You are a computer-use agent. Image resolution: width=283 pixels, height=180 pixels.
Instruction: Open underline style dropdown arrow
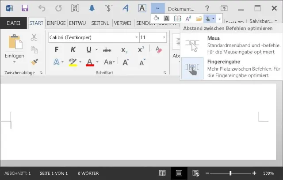click(x=96, y=49)
